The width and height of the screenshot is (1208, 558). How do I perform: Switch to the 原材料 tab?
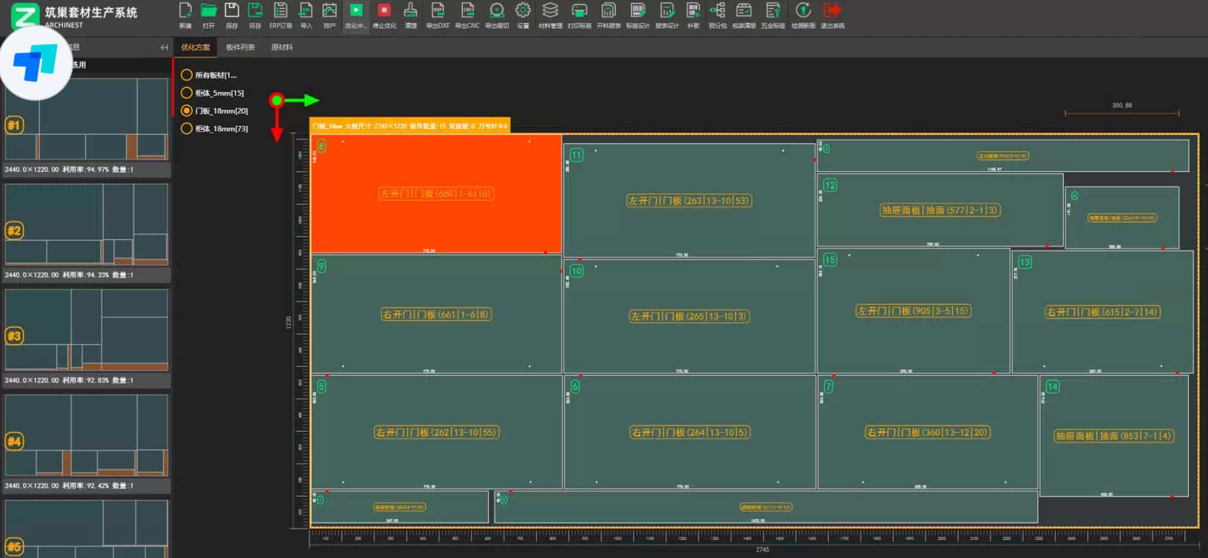point(282,47)
